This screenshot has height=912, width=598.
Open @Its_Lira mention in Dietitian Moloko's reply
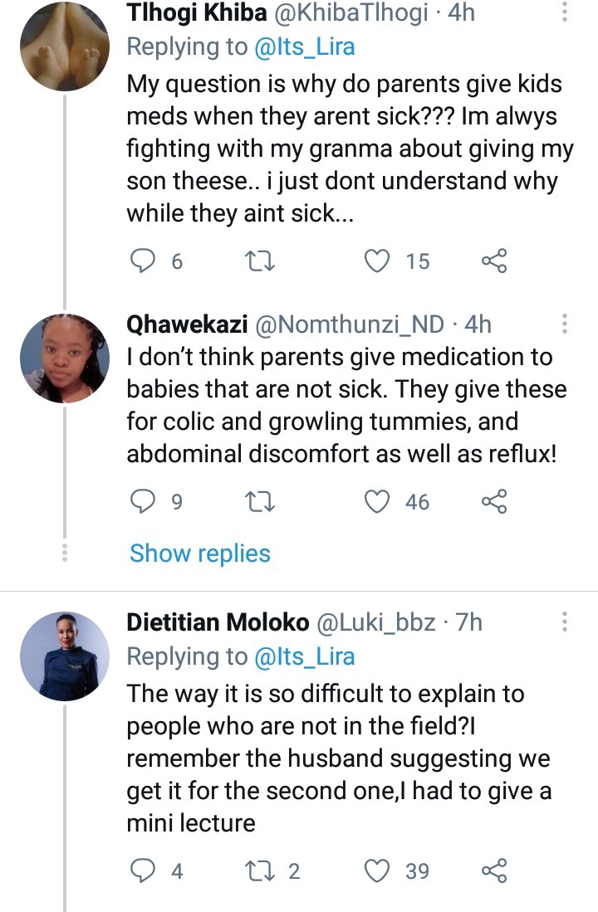tap(305, 656)
